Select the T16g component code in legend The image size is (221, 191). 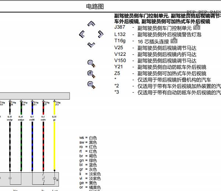[x=120, y=41]
